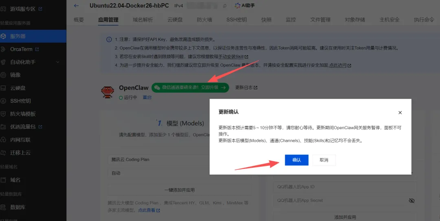Open the 云硬盘 tab

[175, 19]
